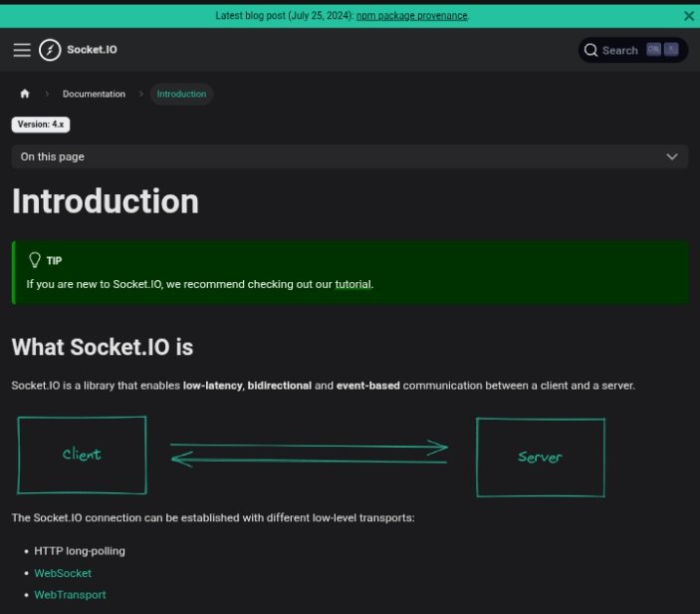Click the Server box in diagram
Screen dimensions: 700x614
[541, 458]
